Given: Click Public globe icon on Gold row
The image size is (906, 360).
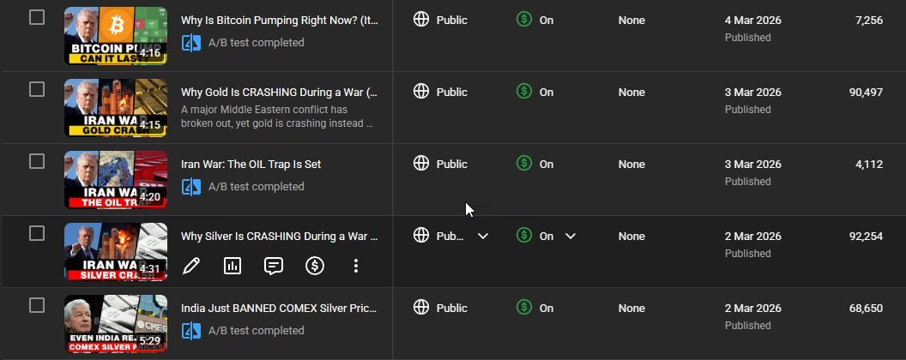Looking at the screenshot, I should (x=421, y=92).
